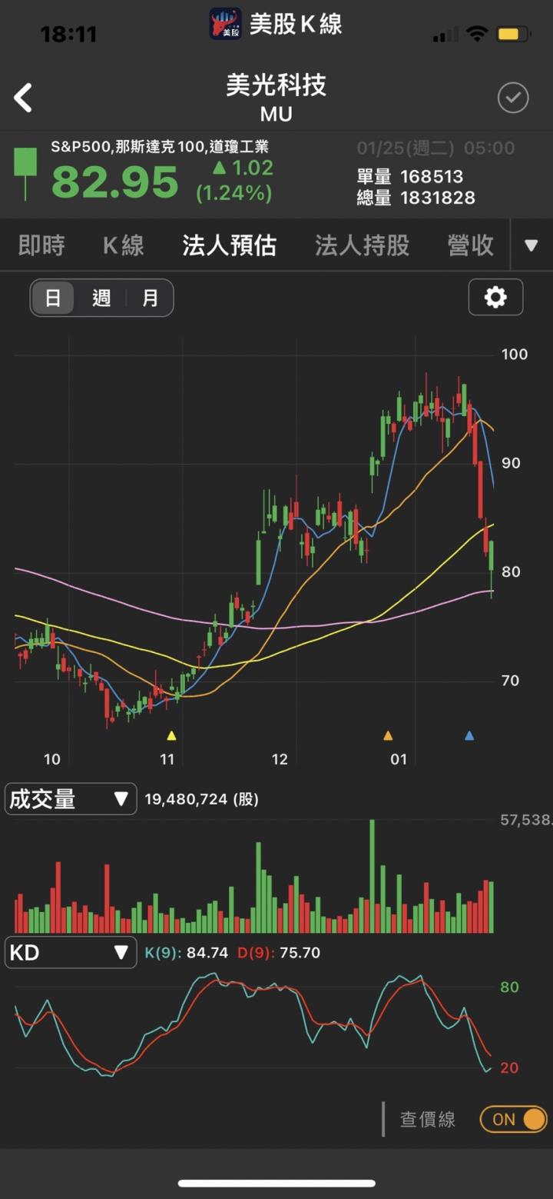
Task: Open chart settings gear icon
Action: [x=495, y=297]
